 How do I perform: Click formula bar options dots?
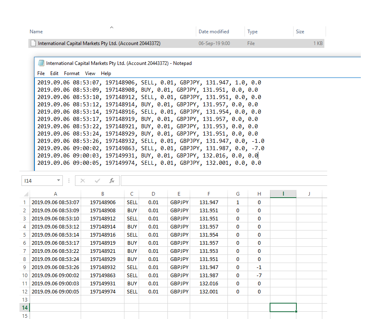[x=69, y=181]
